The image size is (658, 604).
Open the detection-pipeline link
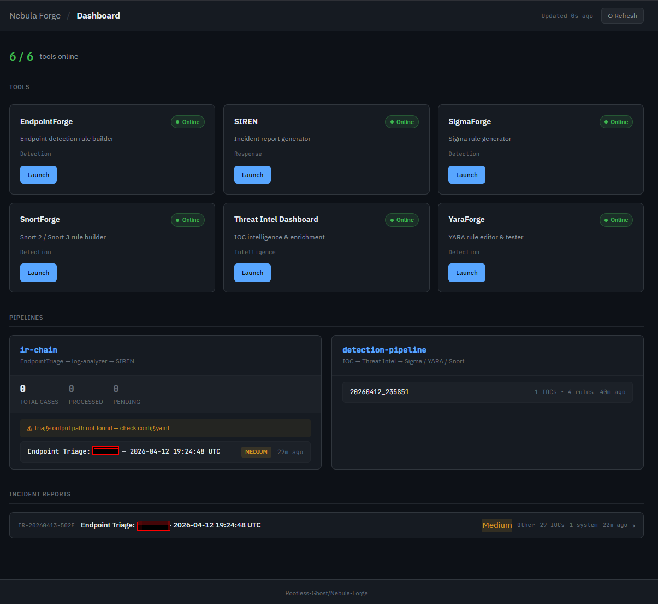pyautogui.click(x=384, y=350)
